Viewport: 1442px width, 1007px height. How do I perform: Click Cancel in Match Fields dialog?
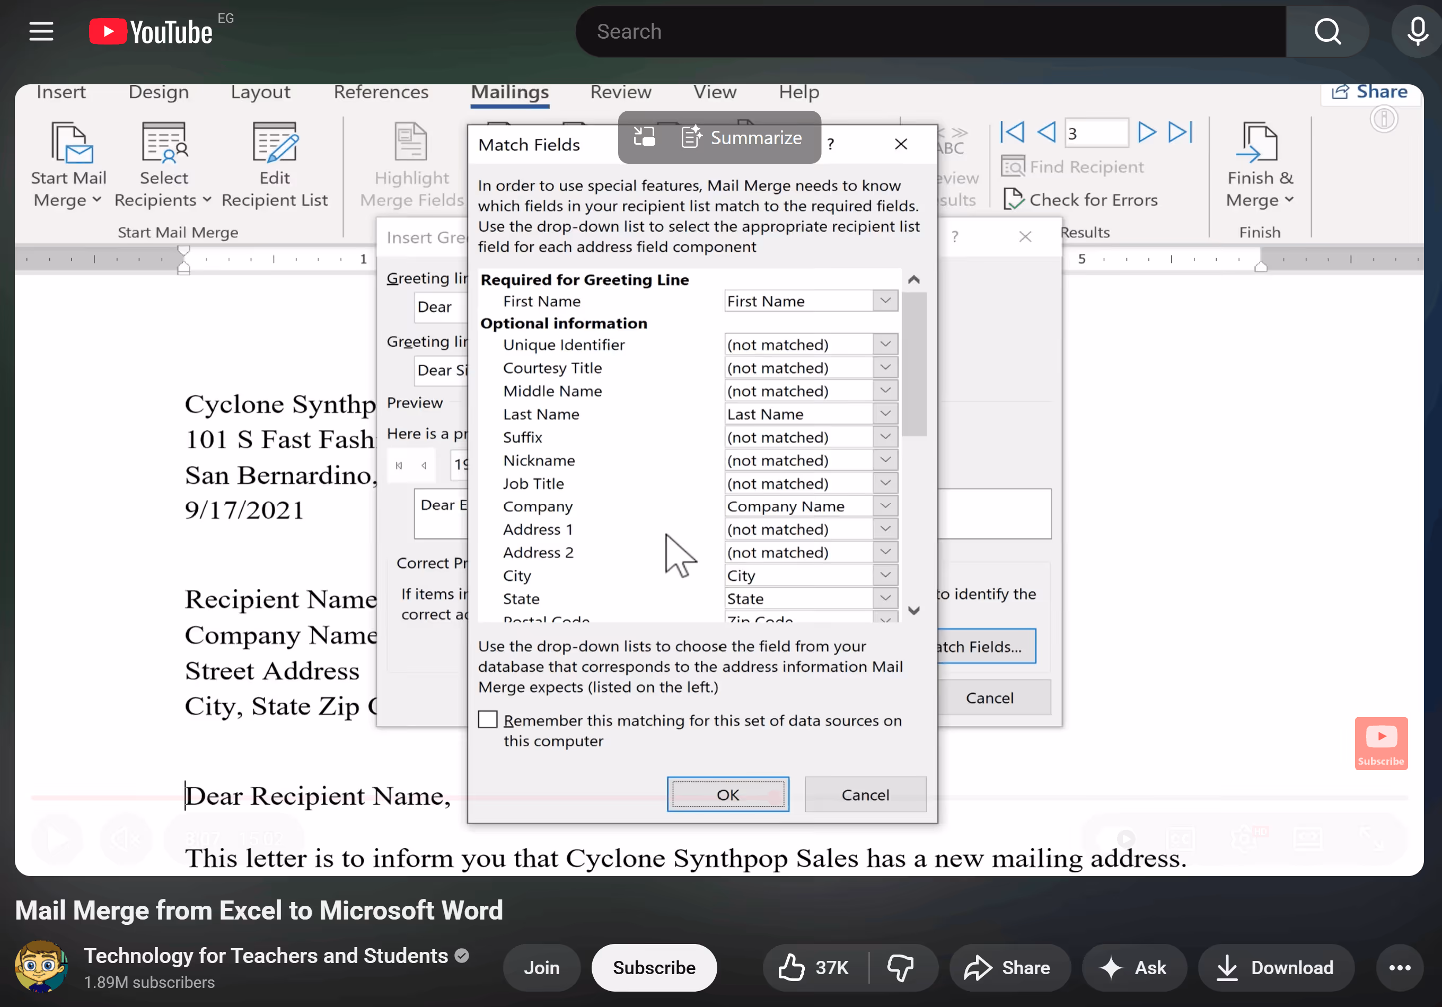(865, 794)
